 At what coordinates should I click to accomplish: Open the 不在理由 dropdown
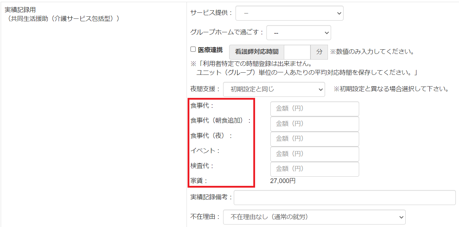[x=314, y=217]
